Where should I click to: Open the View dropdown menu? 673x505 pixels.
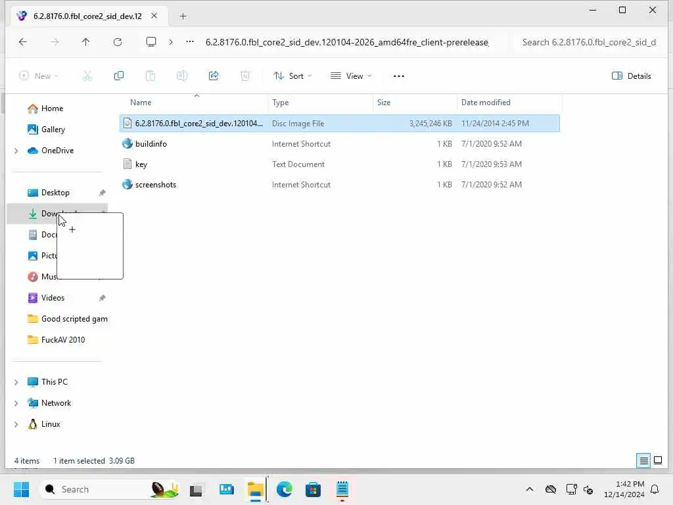click(351, 76)
